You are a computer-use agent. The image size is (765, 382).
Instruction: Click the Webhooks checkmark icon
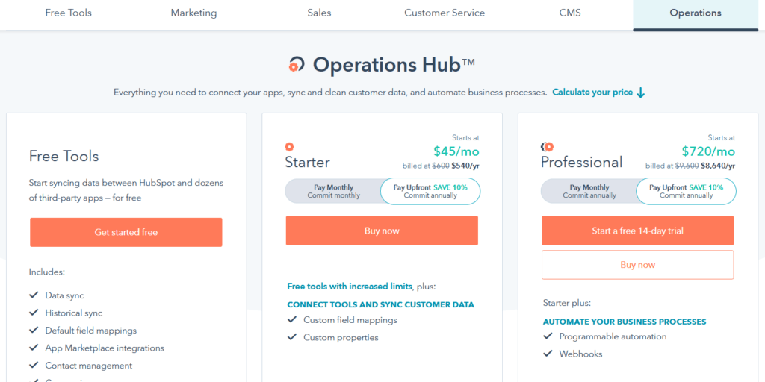pyautogui.click(x=548, y=354)
